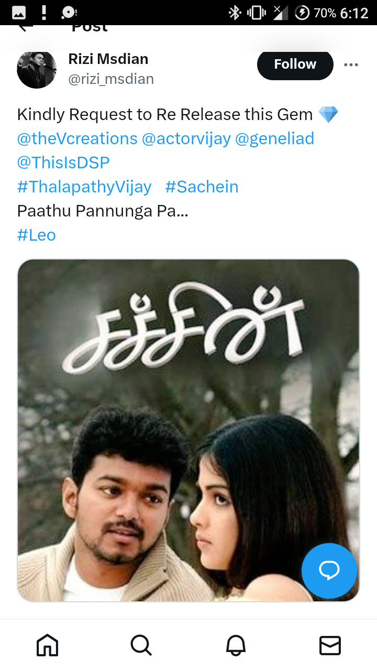Tap the @rizi_msdian username handle
Image resolution: width=377 pixels, height=671 pixels.
pyautogui.click(x=111, y=79)
